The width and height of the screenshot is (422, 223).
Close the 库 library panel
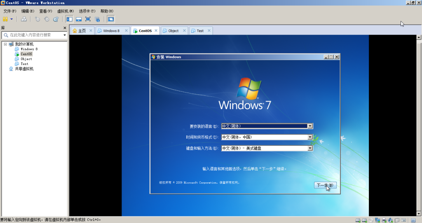[65, 28]
